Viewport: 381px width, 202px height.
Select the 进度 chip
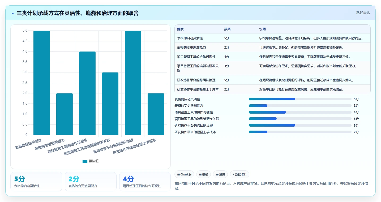click(220, 174)
